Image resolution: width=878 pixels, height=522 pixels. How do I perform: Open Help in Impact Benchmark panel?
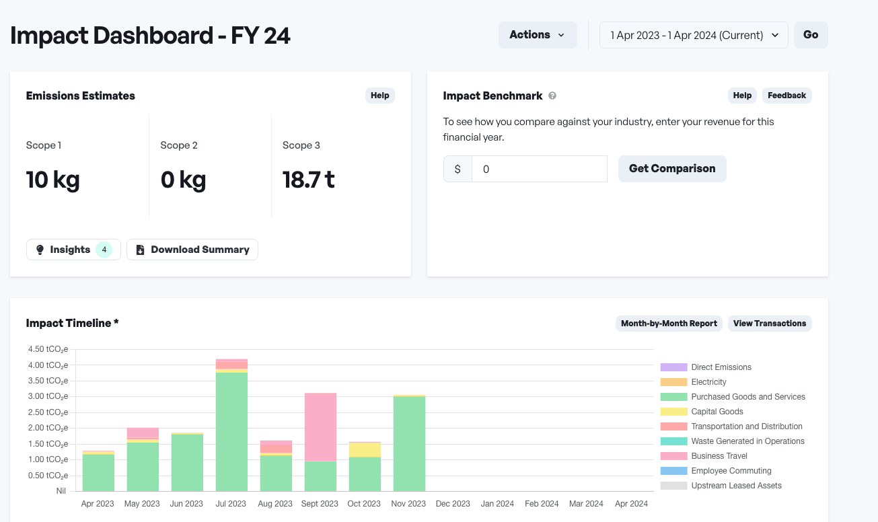[x=742, y=96]
